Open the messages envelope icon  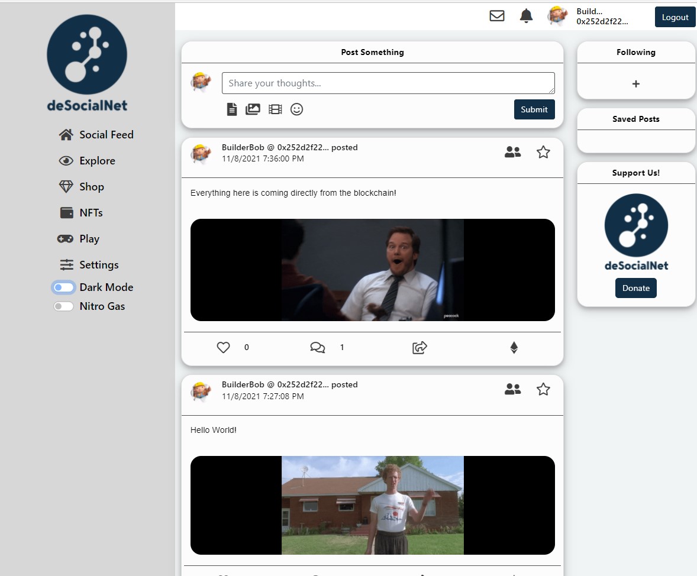tap(496, 16)
